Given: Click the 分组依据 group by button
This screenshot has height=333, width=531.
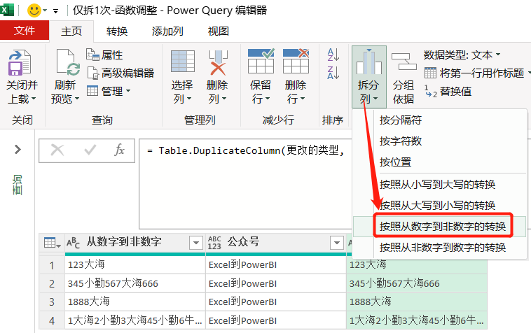Looking at the screenshot, I should pos(404,78).
